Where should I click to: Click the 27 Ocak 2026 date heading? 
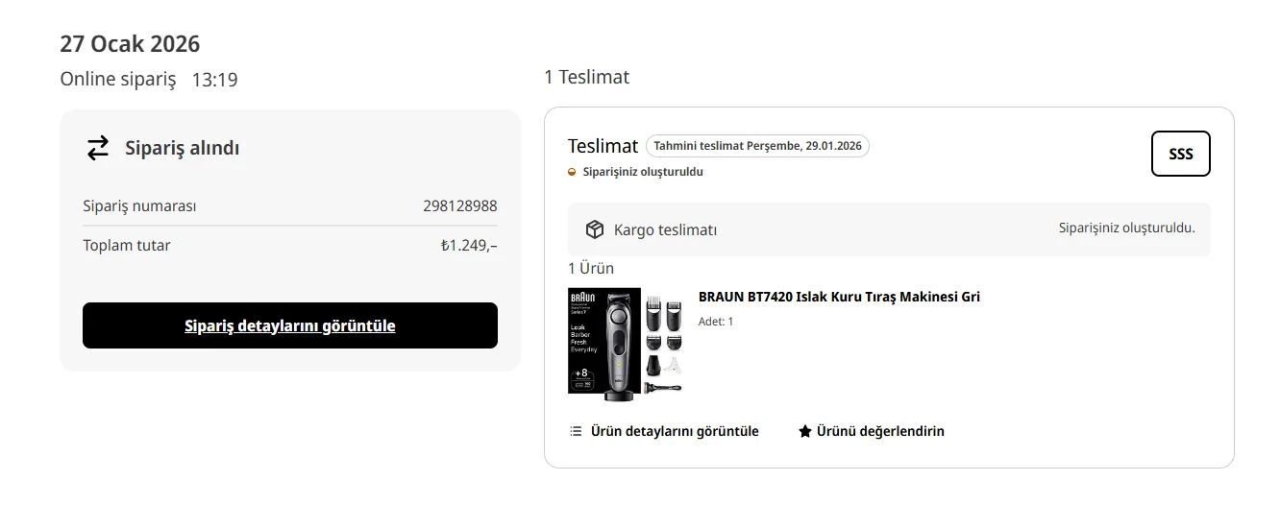coord(130,44)
